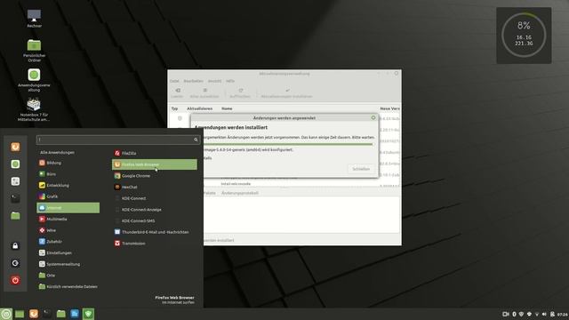Click the Auffrischen toolbar button
569x320 pixels.
[240, 93]
